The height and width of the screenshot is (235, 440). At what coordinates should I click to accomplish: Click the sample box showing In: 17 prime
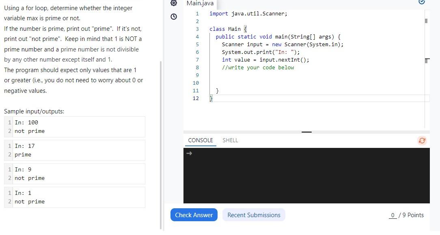(75, 150)
